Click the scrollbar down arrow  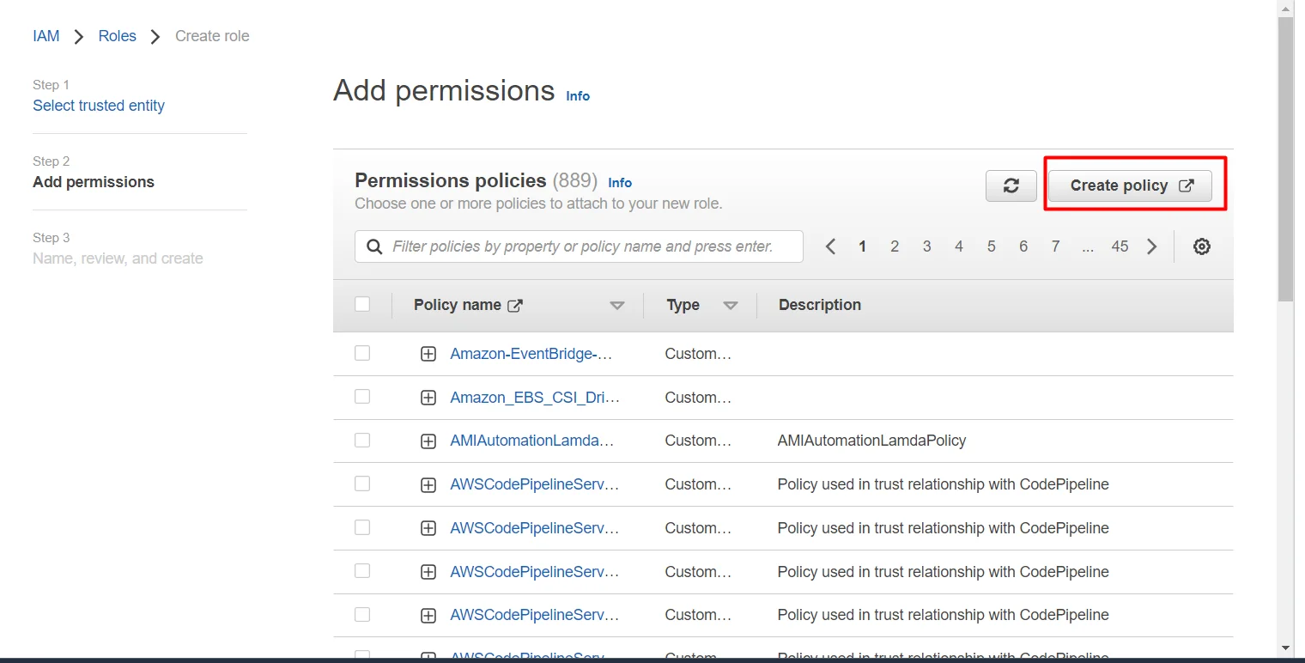click(1285, 648)
